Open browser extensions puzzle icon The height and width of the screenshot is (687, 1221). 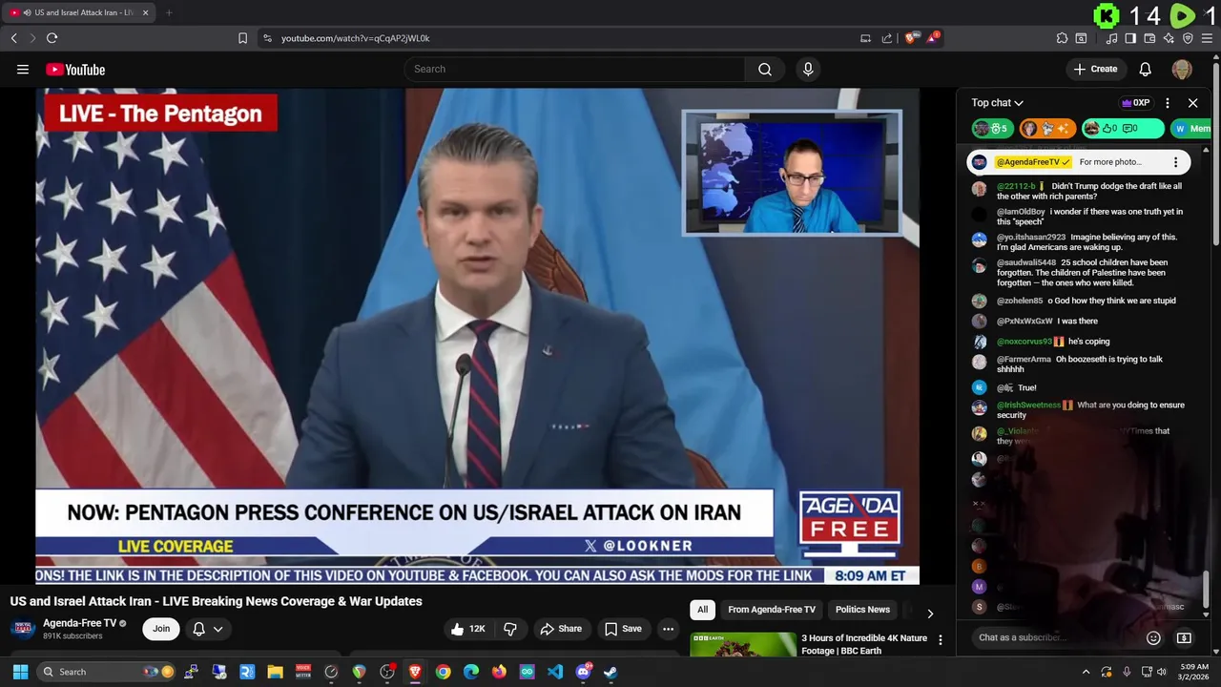click(x=1062, y=38)
